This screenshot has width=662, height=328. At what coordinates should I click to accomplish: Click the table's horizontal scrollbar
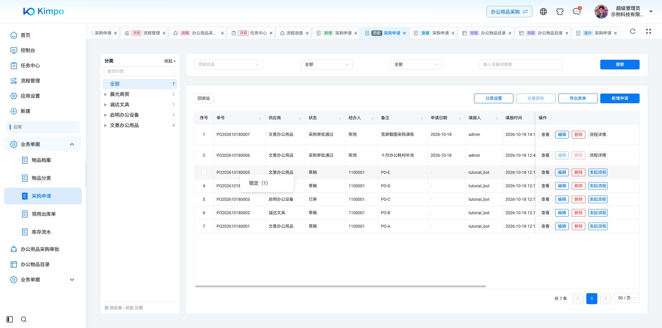click(340, 286)
